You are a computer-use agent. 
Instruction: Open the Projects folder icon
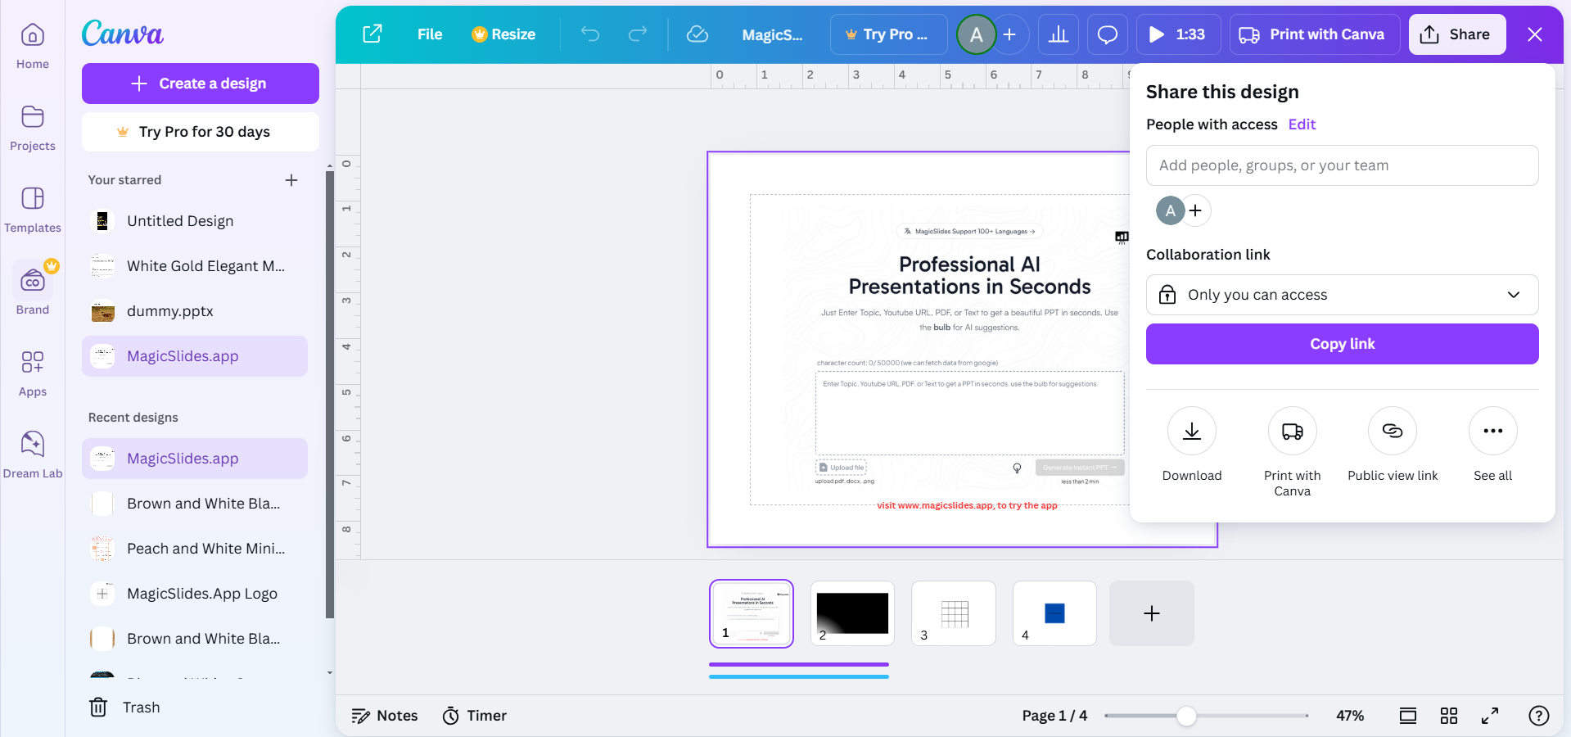pos(33,117)
